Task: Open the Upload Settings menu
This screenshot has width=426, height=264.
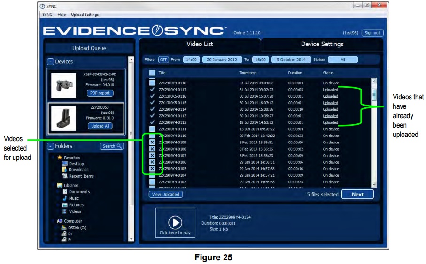Action: pos(85,15)
